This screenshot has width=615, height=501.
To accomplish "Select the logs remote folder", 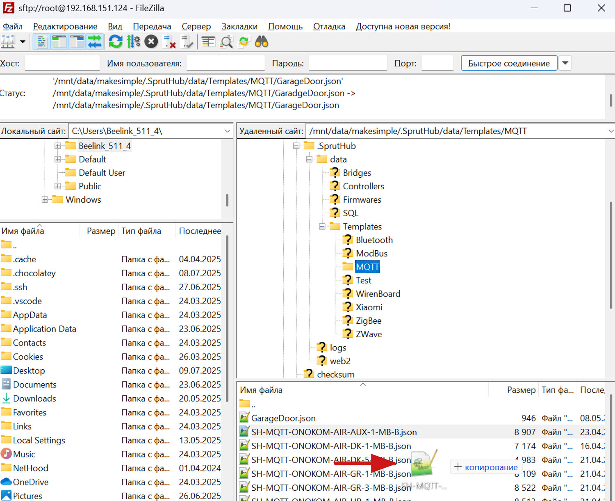I will (x=338, y=348).
